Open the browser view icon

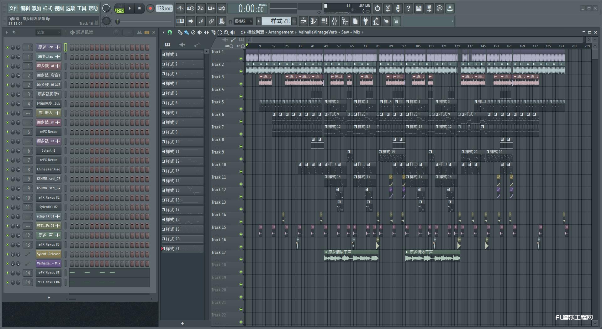pos(345,21)
